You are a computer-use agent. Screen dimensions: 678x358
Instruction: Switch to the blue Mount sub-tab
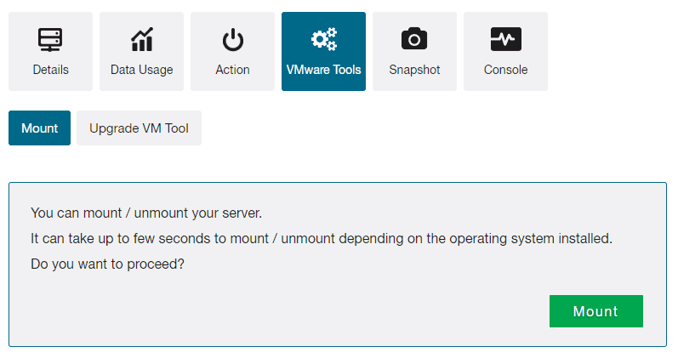39,128
